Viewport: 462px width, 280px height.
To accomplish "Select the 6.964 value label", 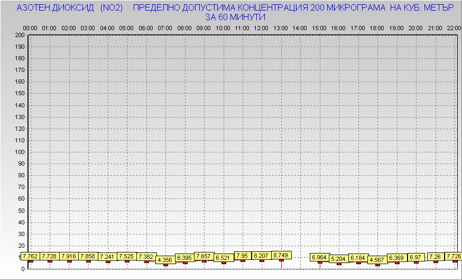I will coord(319,257).
